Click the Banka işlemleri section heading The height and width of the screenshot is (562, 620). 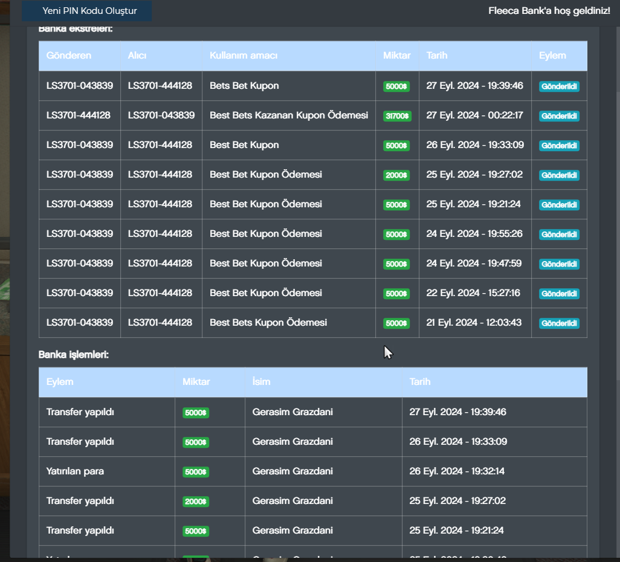74,355
